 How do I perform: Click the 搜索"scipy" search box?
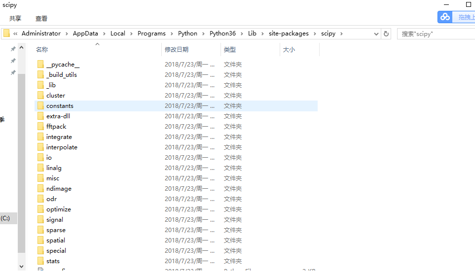click(436, 34)
